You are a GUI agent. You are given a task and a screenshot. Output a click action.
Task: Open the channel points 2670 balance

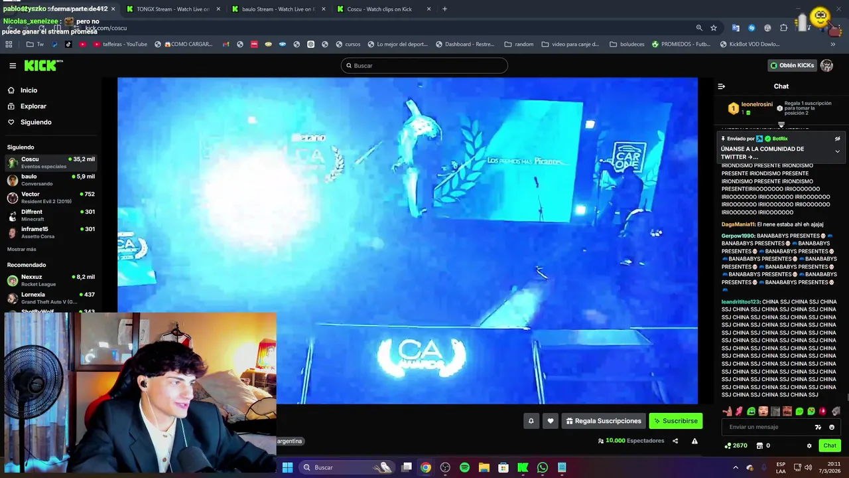click(x=736, y=445)
